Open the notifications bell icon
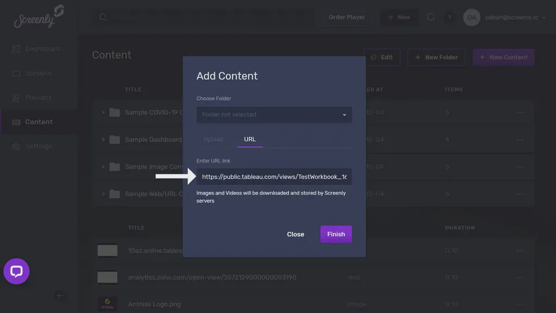 (x=431, y=17)
